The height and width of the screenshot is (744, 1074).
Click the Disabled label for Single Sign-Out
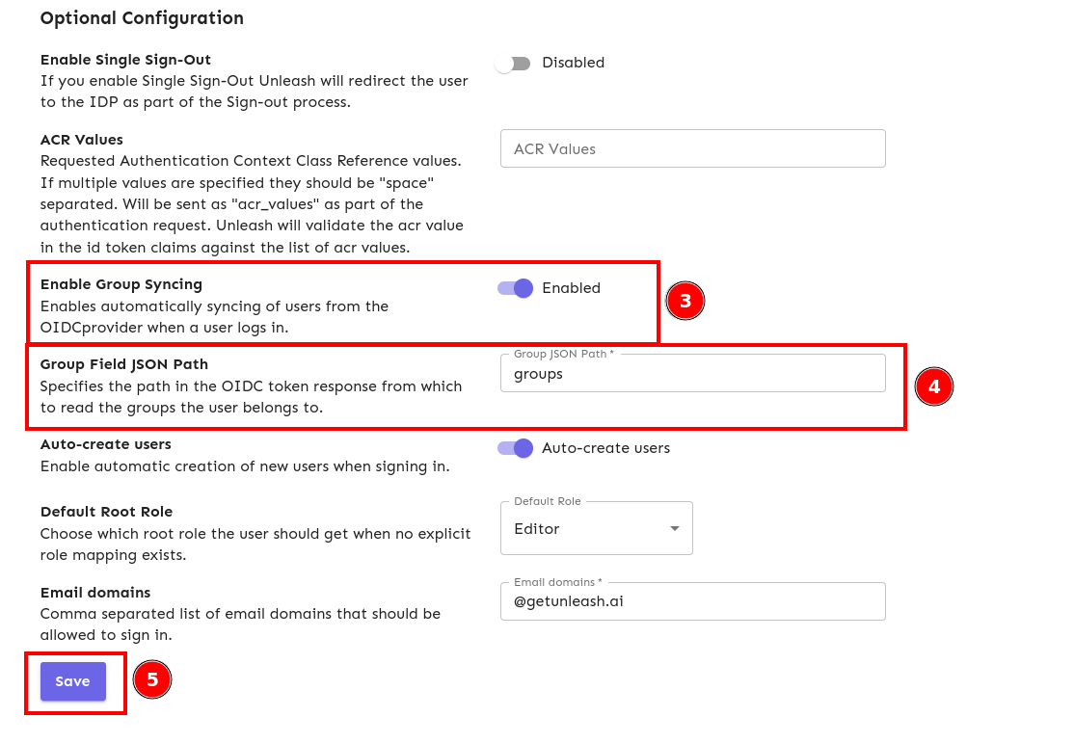[574, 63]
